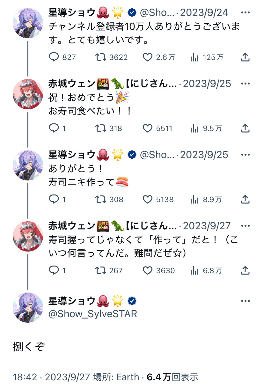Image resolution: width=264 pixels, height=388 pixels.
Task: Share the 難問だぜ tweet with 6.8万 views
Action: [245, 271]
